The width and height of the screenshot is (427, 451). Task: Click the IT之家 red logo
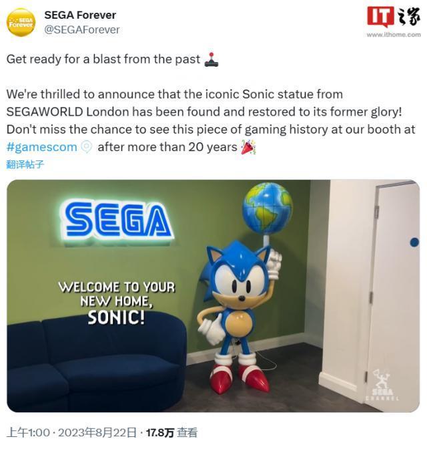tap(393, 17)
